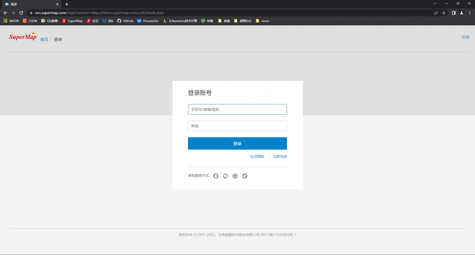Click 注册 at top right
Viewport: 475px width, 255px height.
(x=465, y=37)
